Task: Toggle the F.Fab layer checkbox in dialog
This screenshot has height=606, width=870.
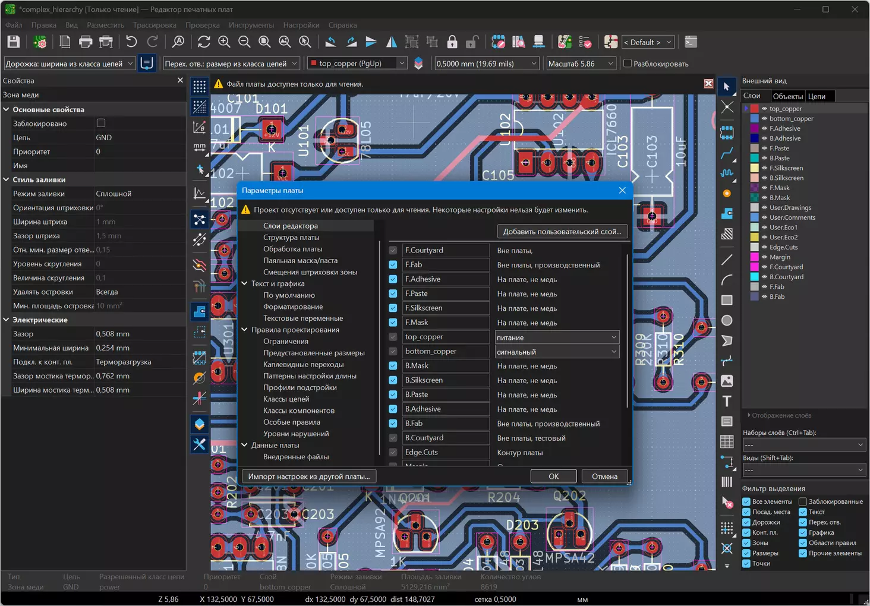Action: pyautogui.click(x=393, y=265)
